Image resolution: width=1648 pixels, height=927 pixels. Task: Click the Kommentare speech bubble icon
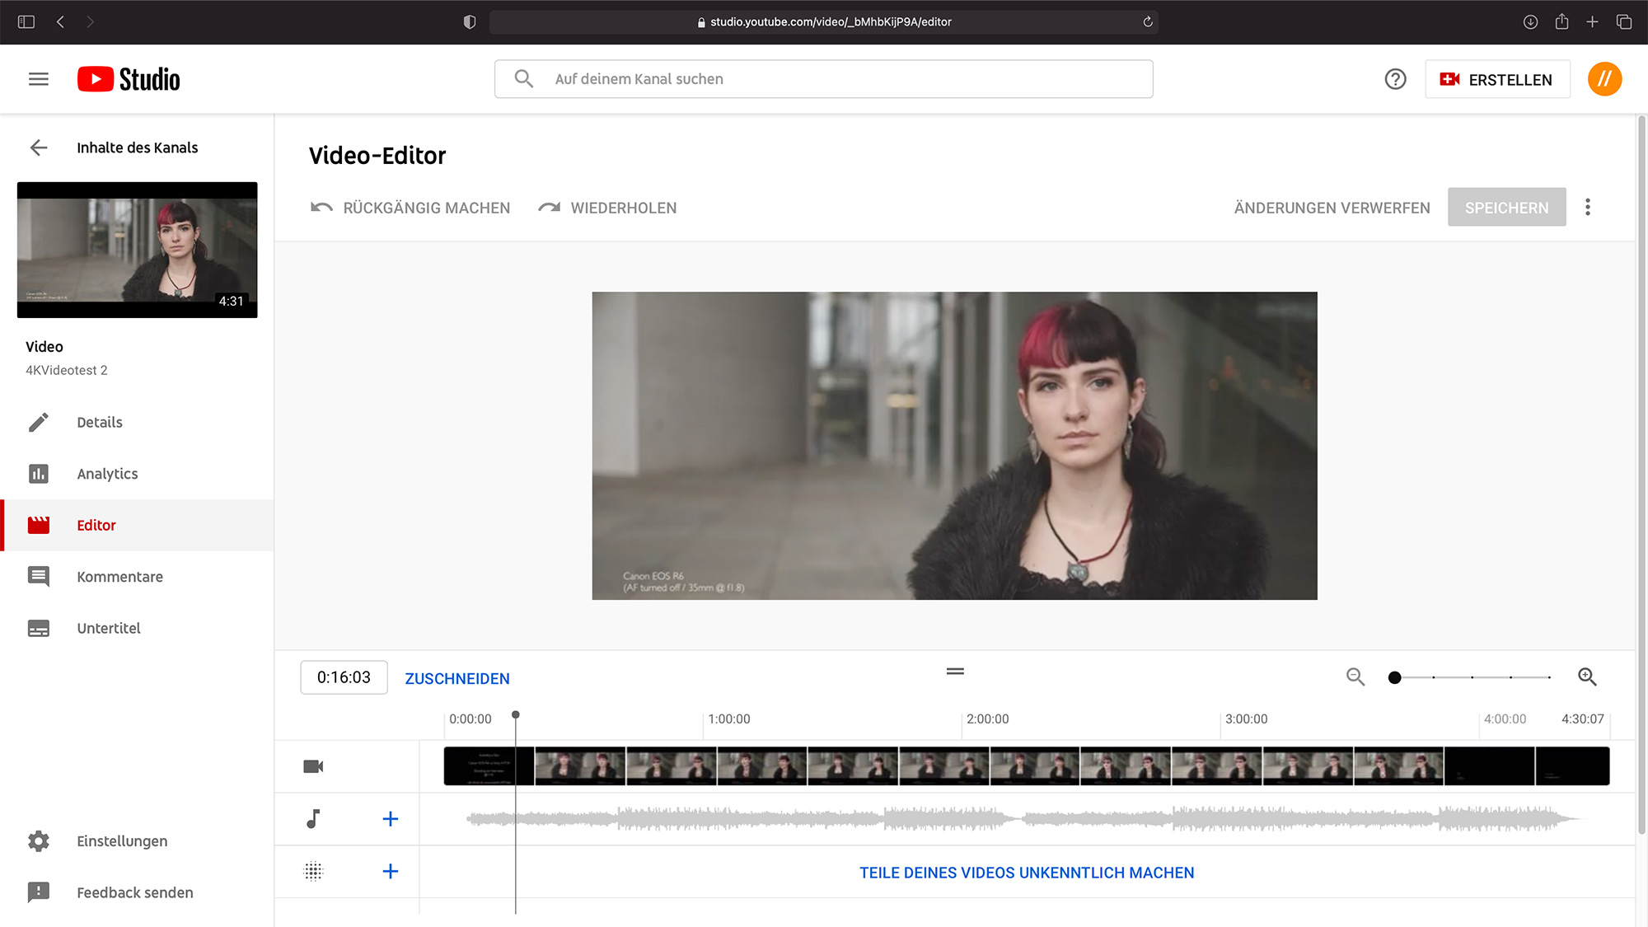[x=39, y=577]
